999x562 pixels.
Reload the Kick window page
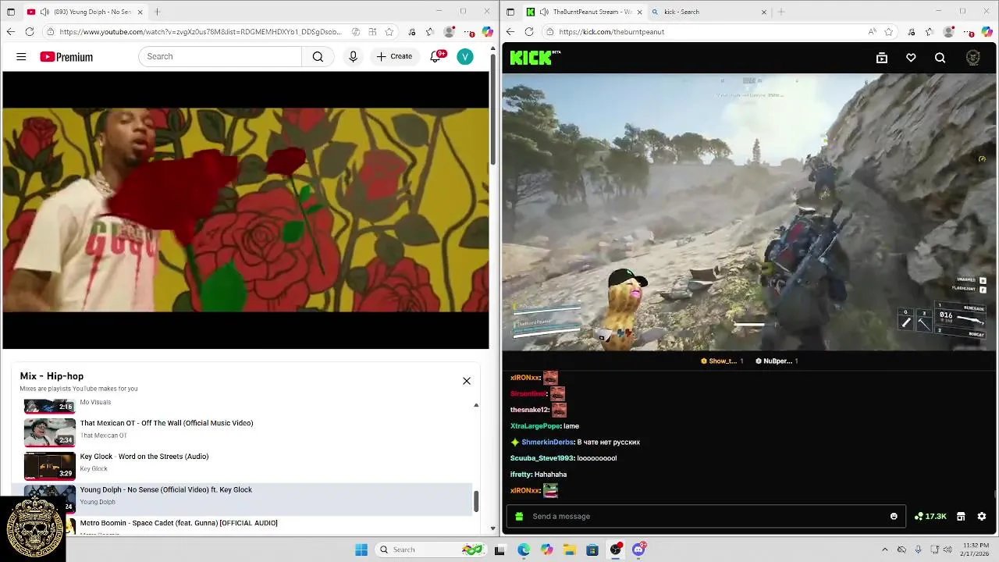[529, 31]
